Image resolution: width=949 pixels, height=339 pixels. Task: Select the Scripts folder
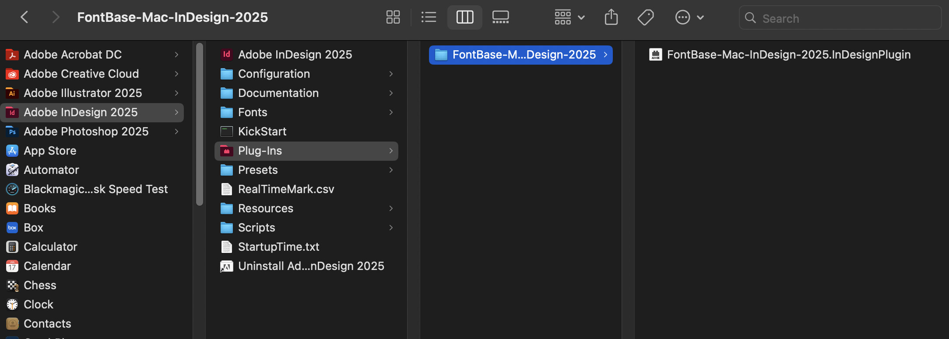(x=306, y=228)
